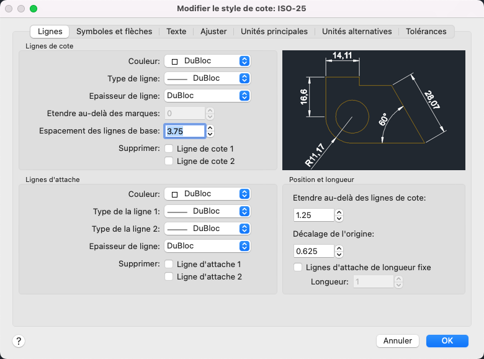Open Lignes d'attache Couleur dropdown
Image resolution: width=484 pixels, height=359 pixels.
point(207,194)
